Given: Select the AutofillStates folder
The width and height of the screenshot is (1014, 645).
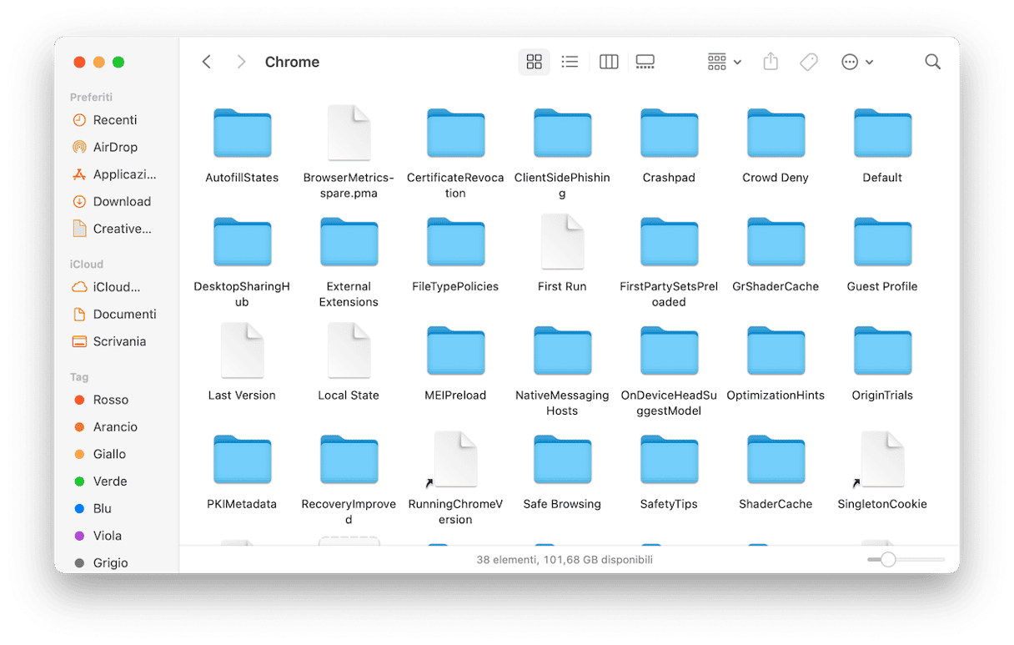Looking at the screenshot, I should point(242,134).
